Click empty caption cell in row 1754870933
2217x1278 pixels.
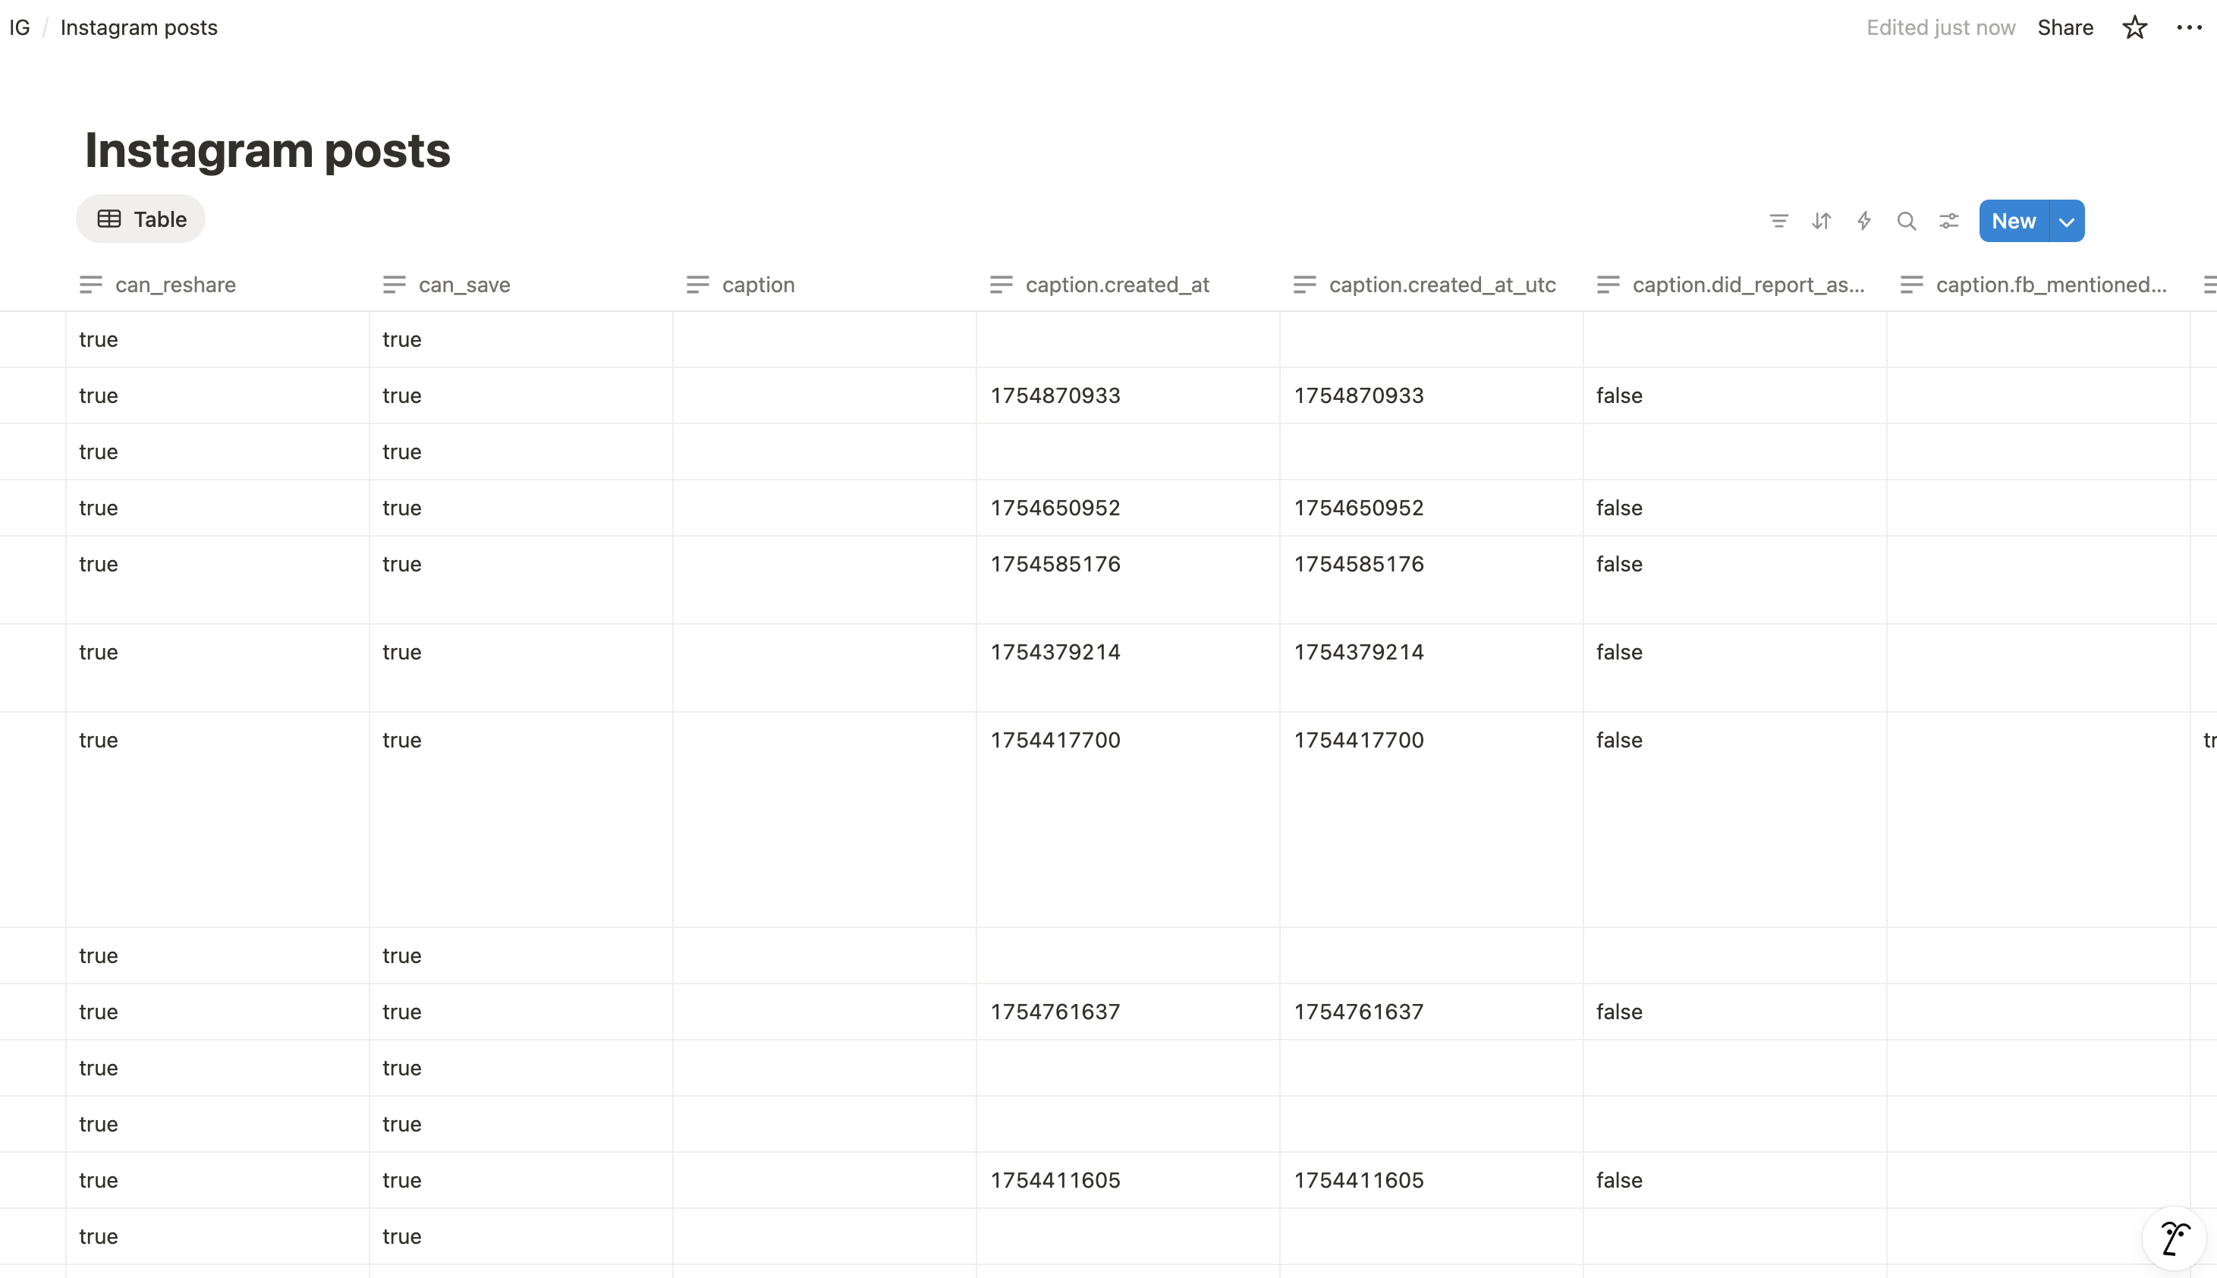(825, 396)
